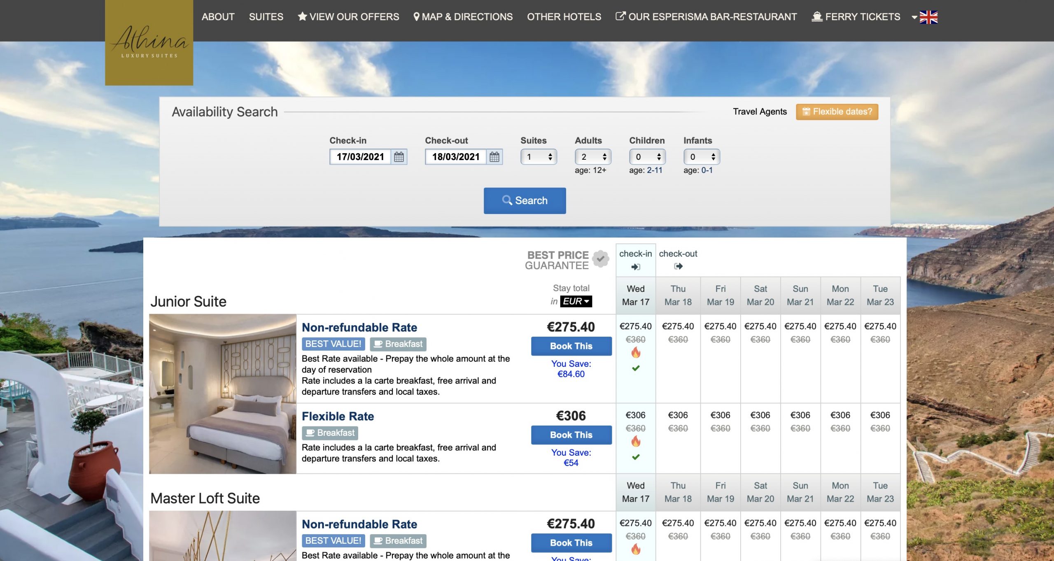The image size is (1054, 561).
Task: Open the Suites menu item
Action: click(x=266, y=17)
